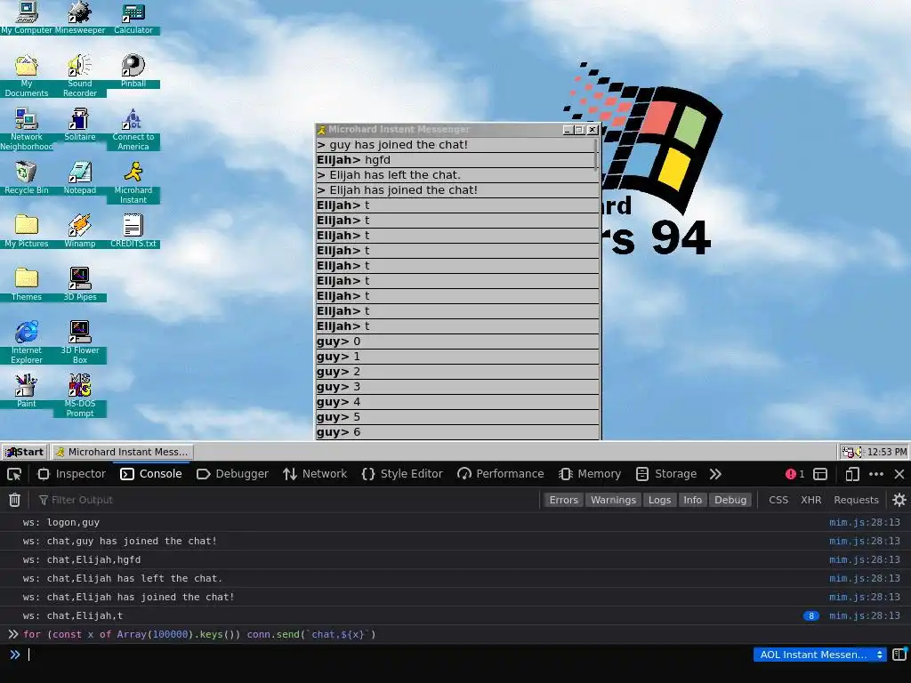Select the "Elijah> hgfd" chat message
Screen dimensions: 911x683
point(457,160)
